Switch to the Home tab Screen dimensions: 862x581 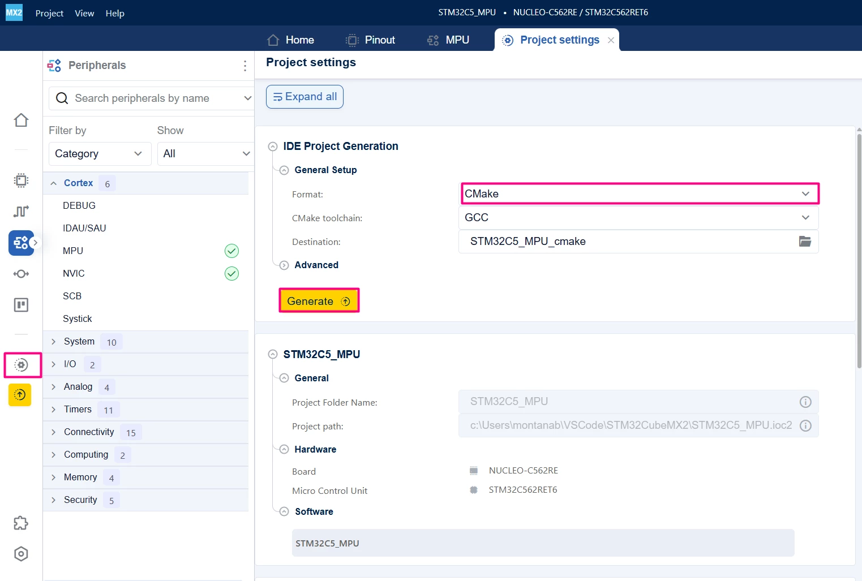pos(290,40)
